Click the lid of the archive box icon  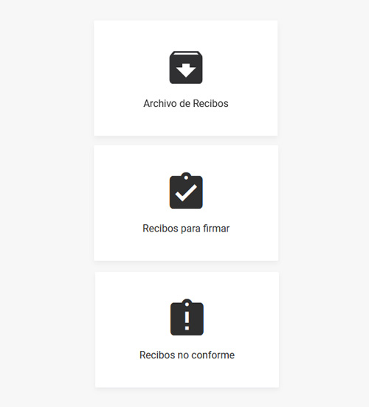pyautogui.click(x=186, y=54)
